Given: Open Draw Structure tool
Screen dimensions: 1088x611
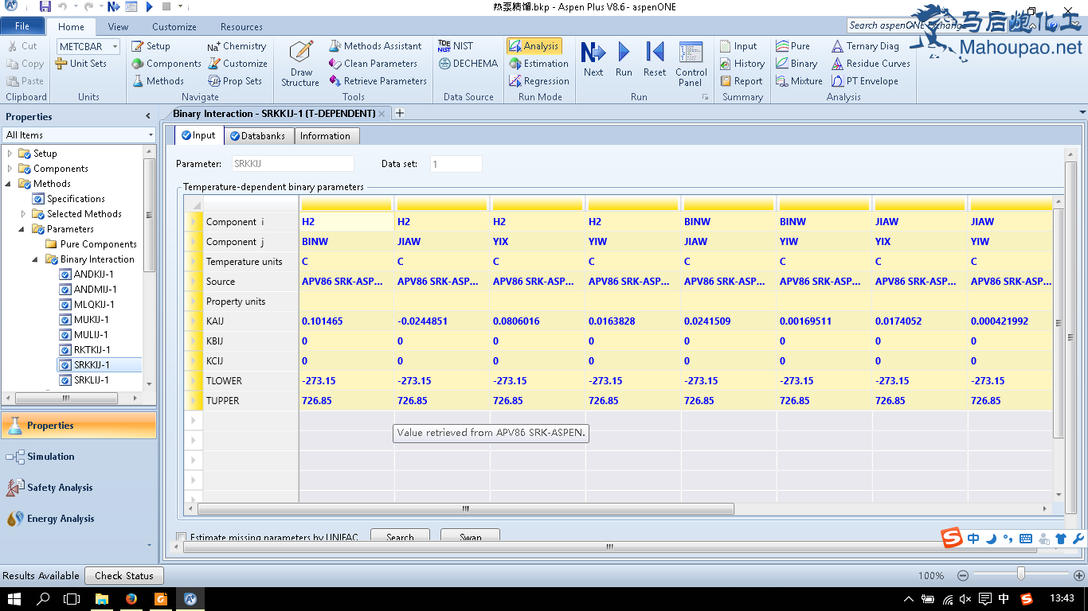Looking at the screenshot, I should click(x=300, y=64).
